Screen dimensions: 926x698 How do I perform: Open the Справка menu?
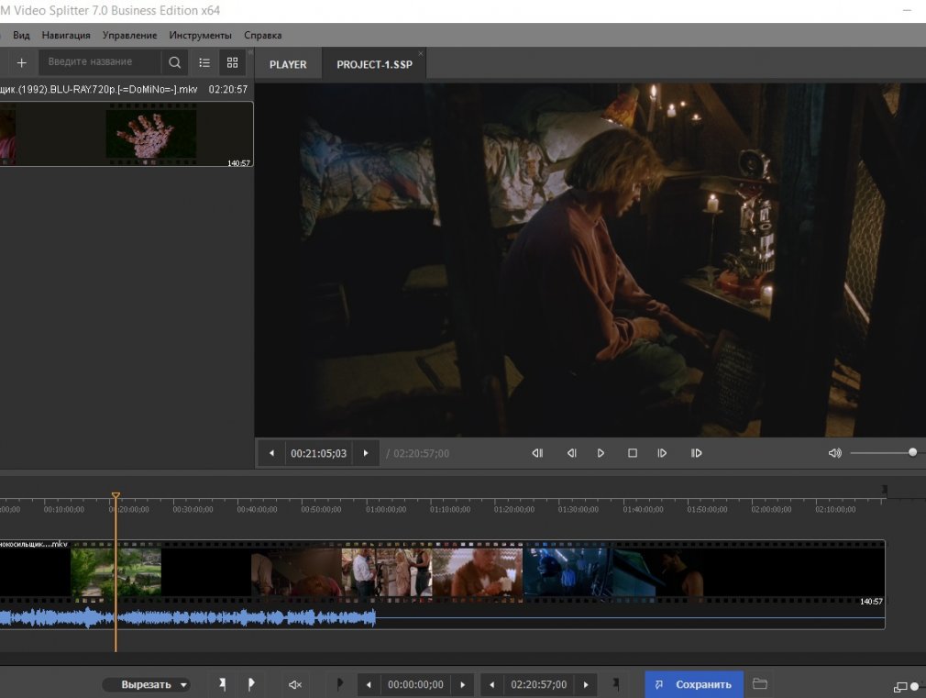[x=263, y=36]
